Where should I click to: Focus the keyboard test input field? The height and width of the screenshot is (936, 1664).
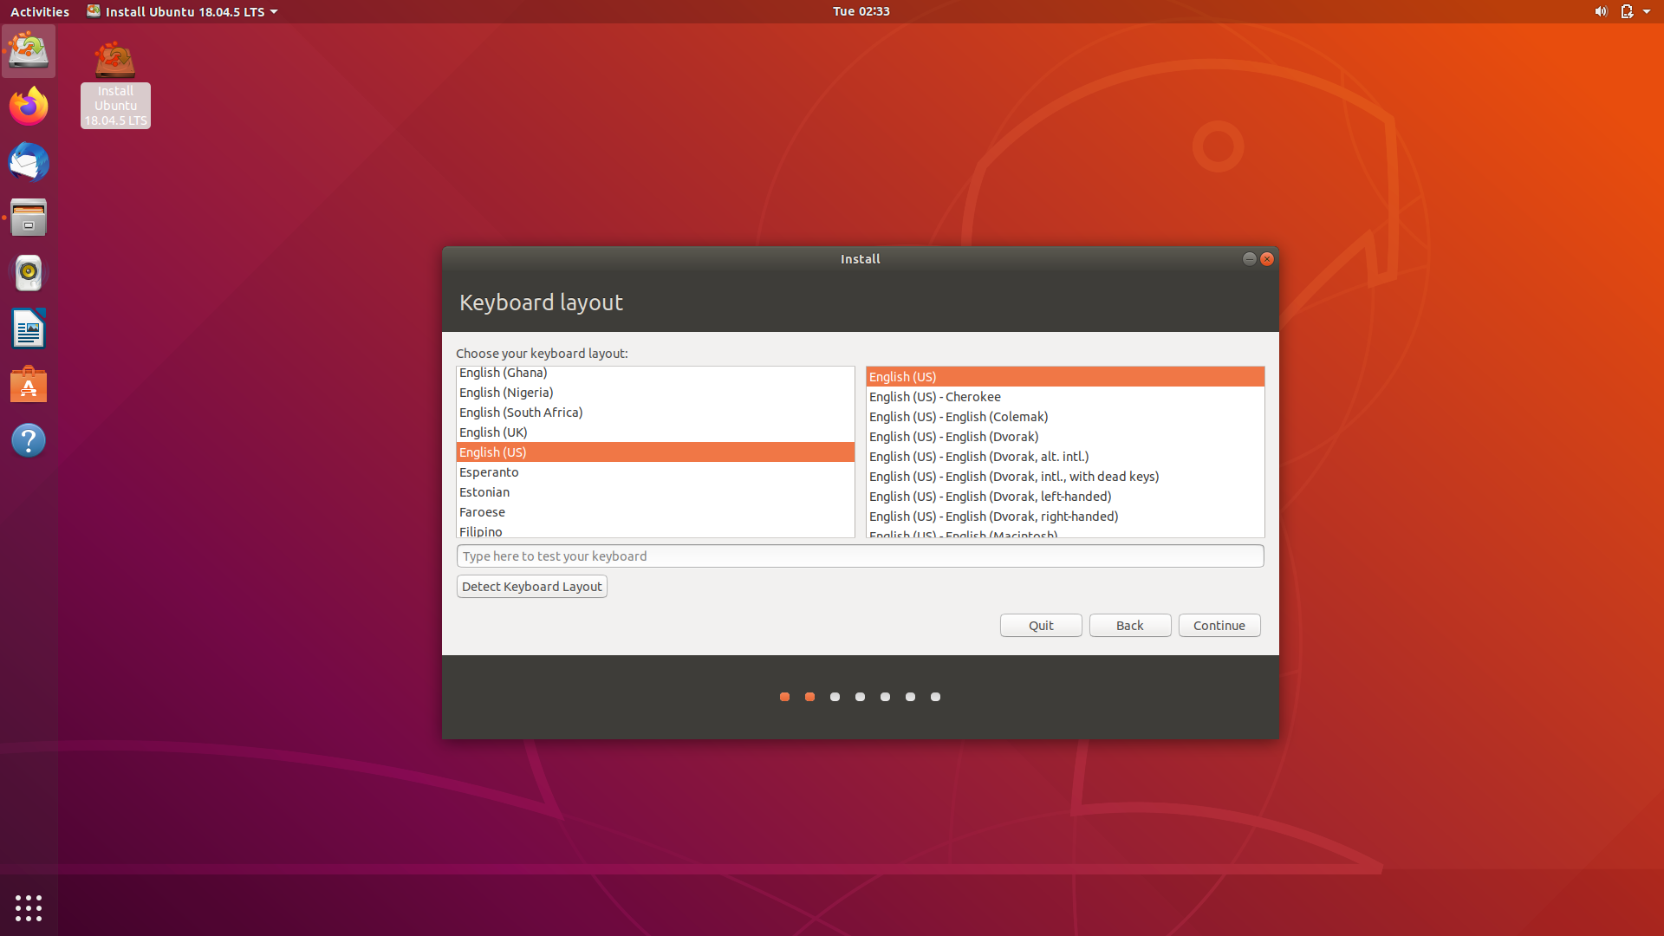(x=859, y=556)
